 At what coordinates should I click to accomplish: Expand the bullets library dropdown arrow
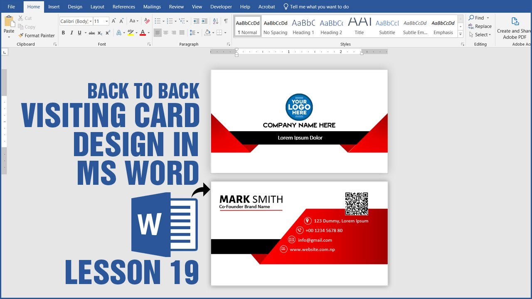tap(163, 21)
